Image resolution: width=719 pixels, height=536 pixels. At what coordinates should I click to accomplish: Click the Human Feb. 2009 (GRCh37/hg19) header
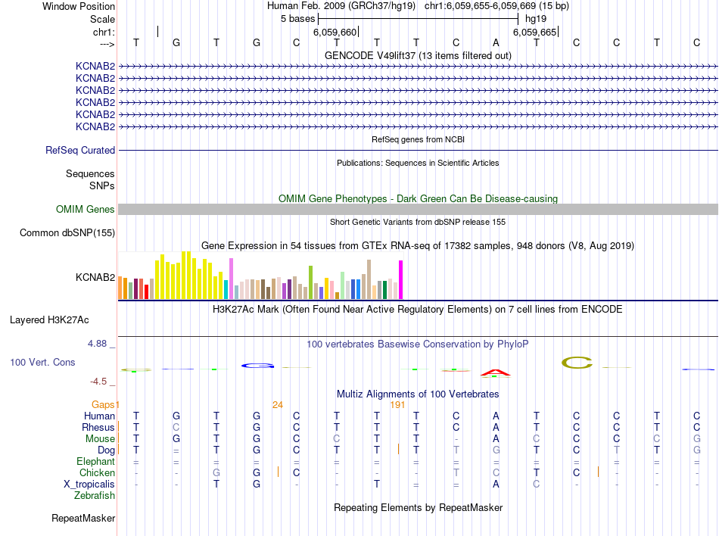pyautogui.click(x=341, y=6)
